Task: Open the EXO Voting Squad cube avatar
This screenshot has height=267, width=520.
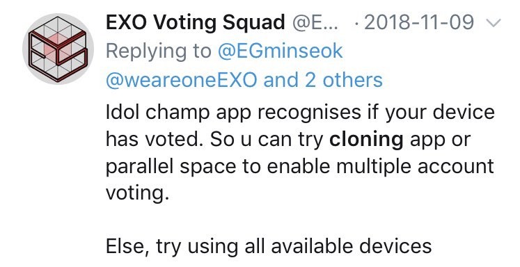Action: 58,49
